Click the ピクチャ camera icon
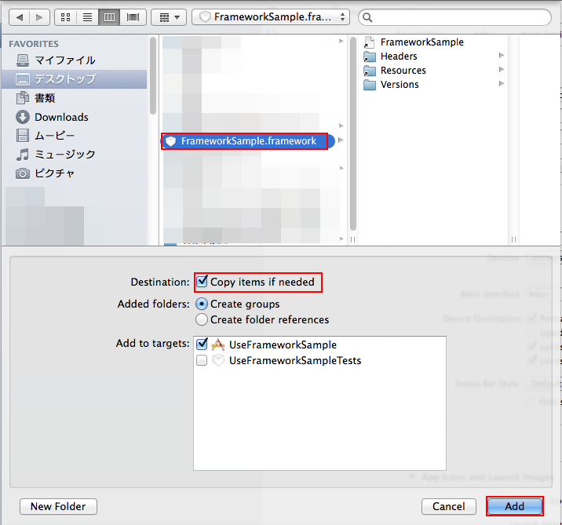This screenshot has width=562, height=525. 23,173
